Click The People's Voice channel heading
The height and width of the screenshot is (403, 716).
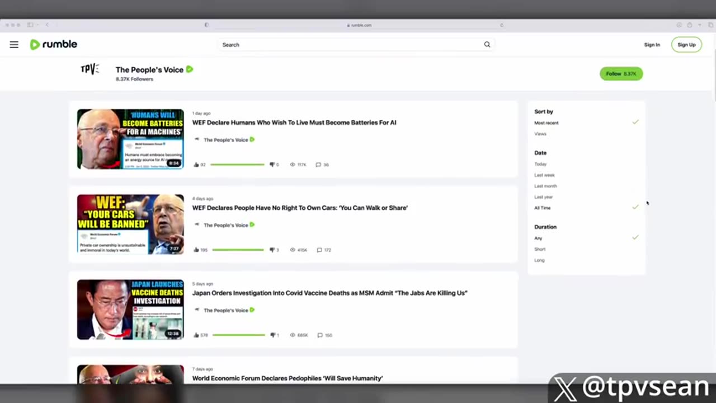(149, 69)
